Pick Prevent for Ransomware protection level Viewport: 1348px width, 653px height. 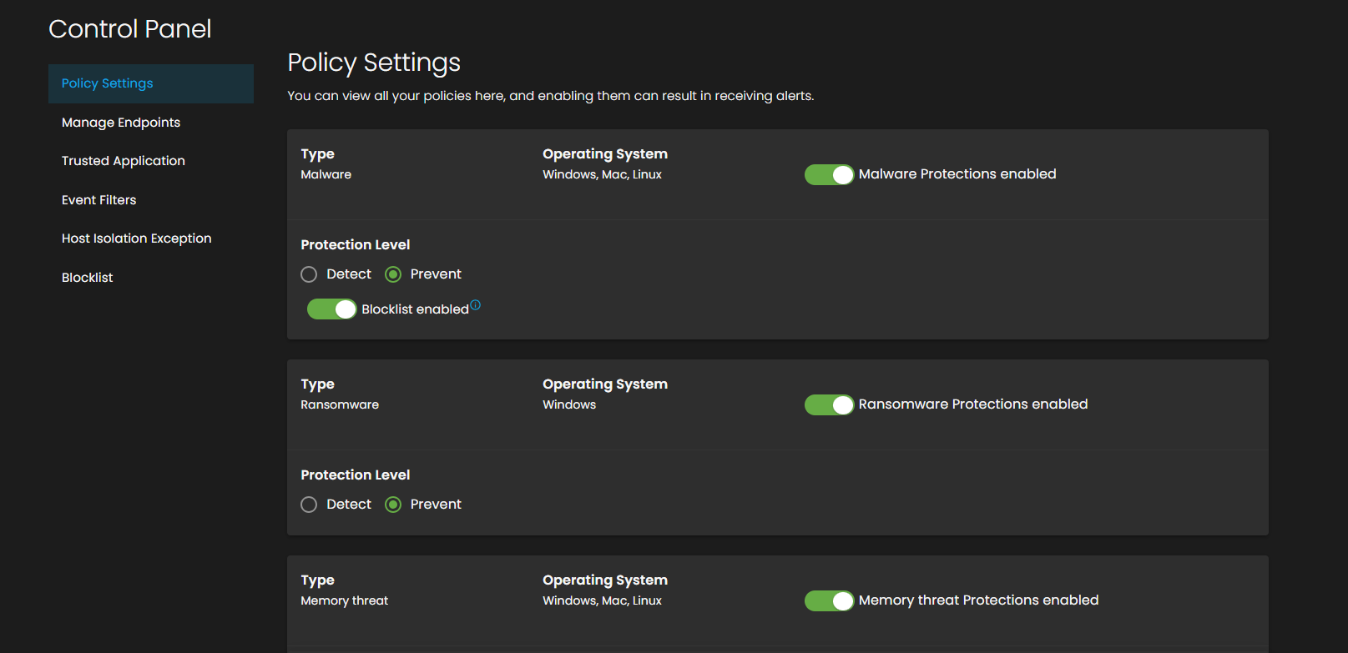pyautogui.click(x=393, y=505)
